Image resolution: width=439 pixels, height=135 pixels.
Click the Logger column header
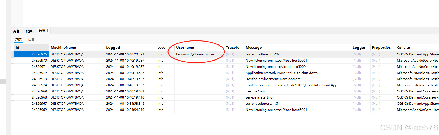click(361, 48)
